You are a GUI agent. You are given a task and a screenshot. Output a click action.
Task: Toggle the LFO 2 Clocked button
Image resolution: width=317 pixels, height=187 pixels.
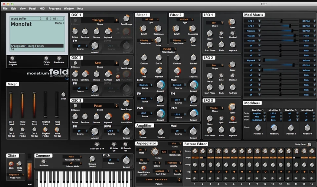tap(233, 76)
